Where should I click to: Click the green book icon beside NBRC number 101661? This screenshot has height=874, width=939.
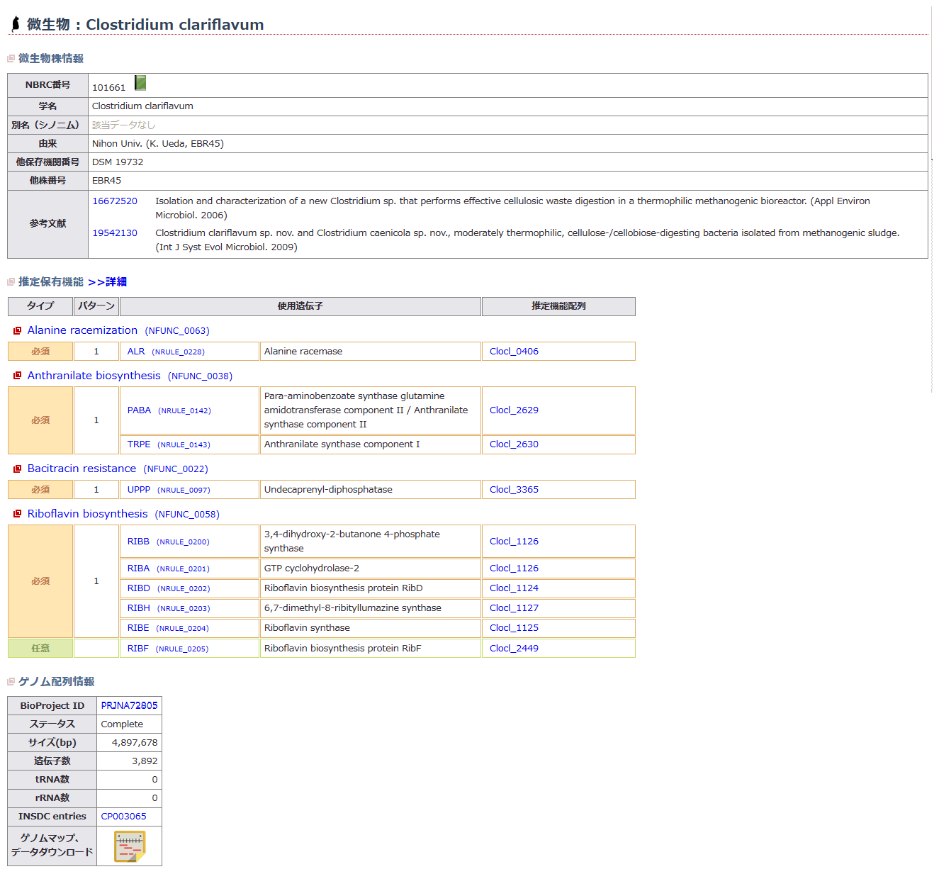click(140, 84)
